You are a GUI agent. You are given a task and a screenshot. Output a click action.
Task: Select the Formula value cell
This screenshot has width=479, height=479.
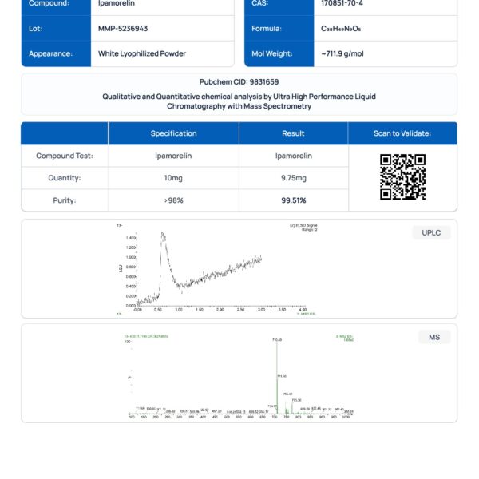[x=386, y=29]
